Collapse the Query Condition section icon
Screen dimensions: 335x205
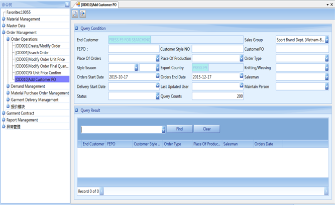point(77,29)
